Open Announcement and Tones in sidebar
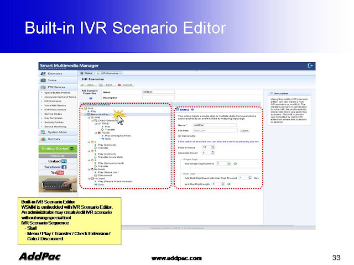 click(60, 97)
